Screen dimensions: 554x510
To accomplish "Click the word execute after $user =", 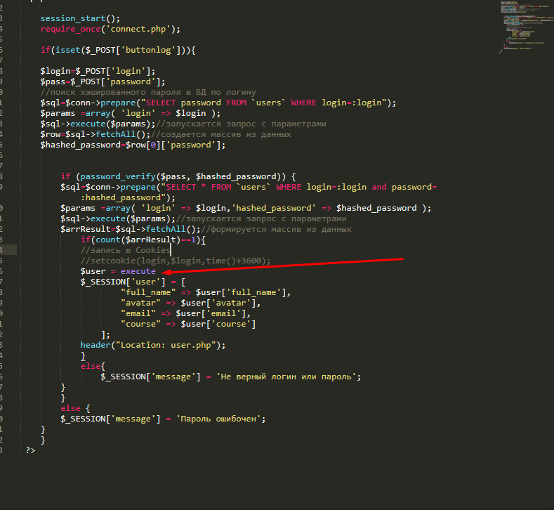I will click(138, 271).
